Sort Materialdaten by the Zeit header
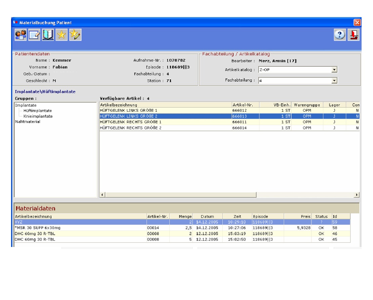373x300 pixels. tap(237, 216)
